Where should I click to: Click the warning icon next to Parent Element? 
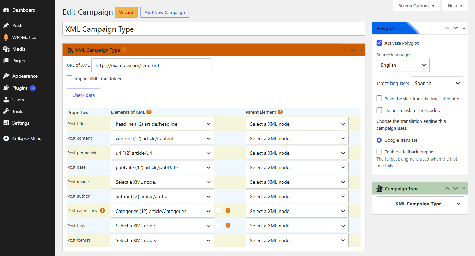coord(280,112)
